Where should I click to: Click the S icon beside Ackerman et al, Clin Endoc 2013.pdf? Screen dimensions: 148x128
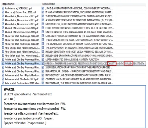[3, 79]
